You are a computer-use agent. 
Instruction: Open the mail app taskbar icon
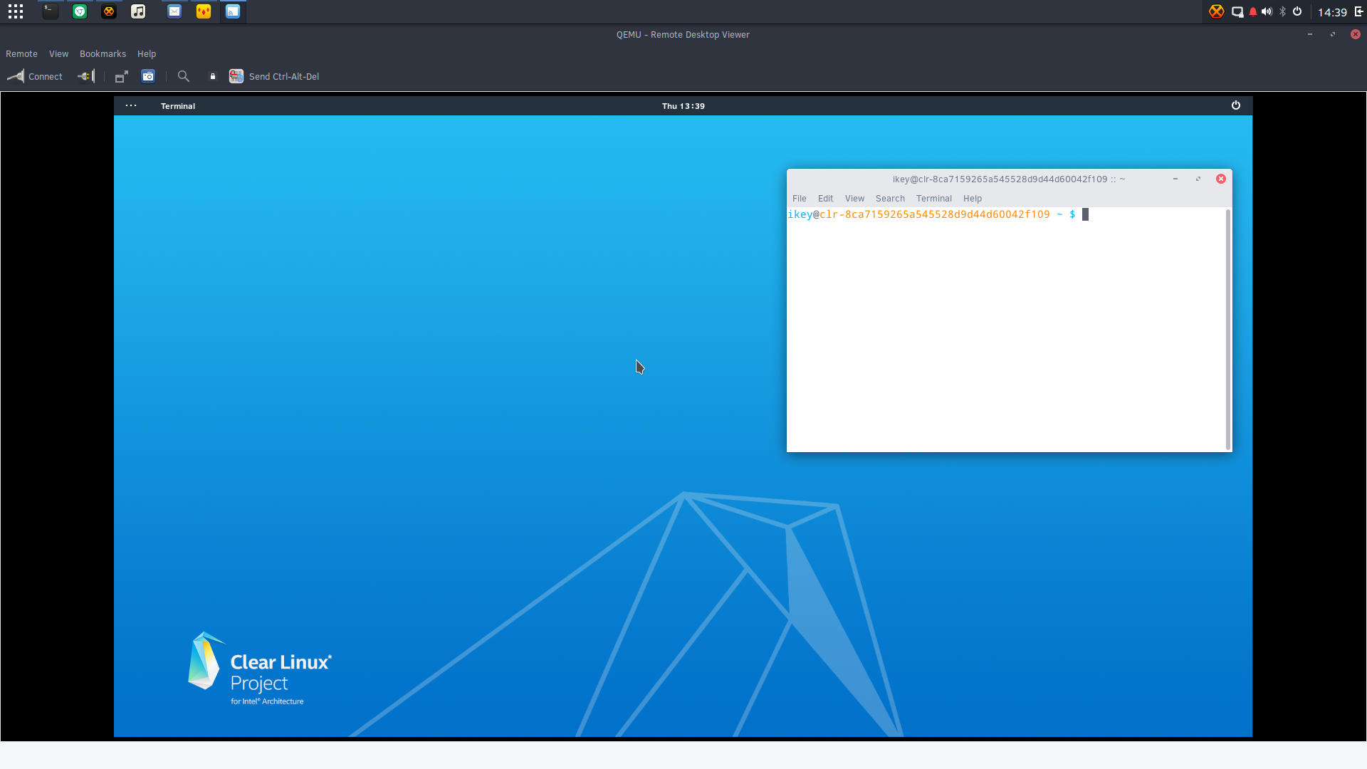tap(174, 11)
